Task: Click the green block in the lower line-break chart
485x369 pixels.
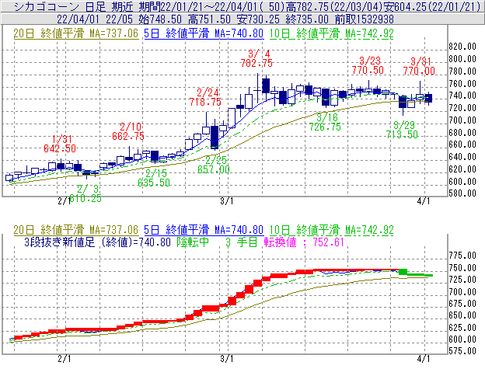Action: pos(403,272)
